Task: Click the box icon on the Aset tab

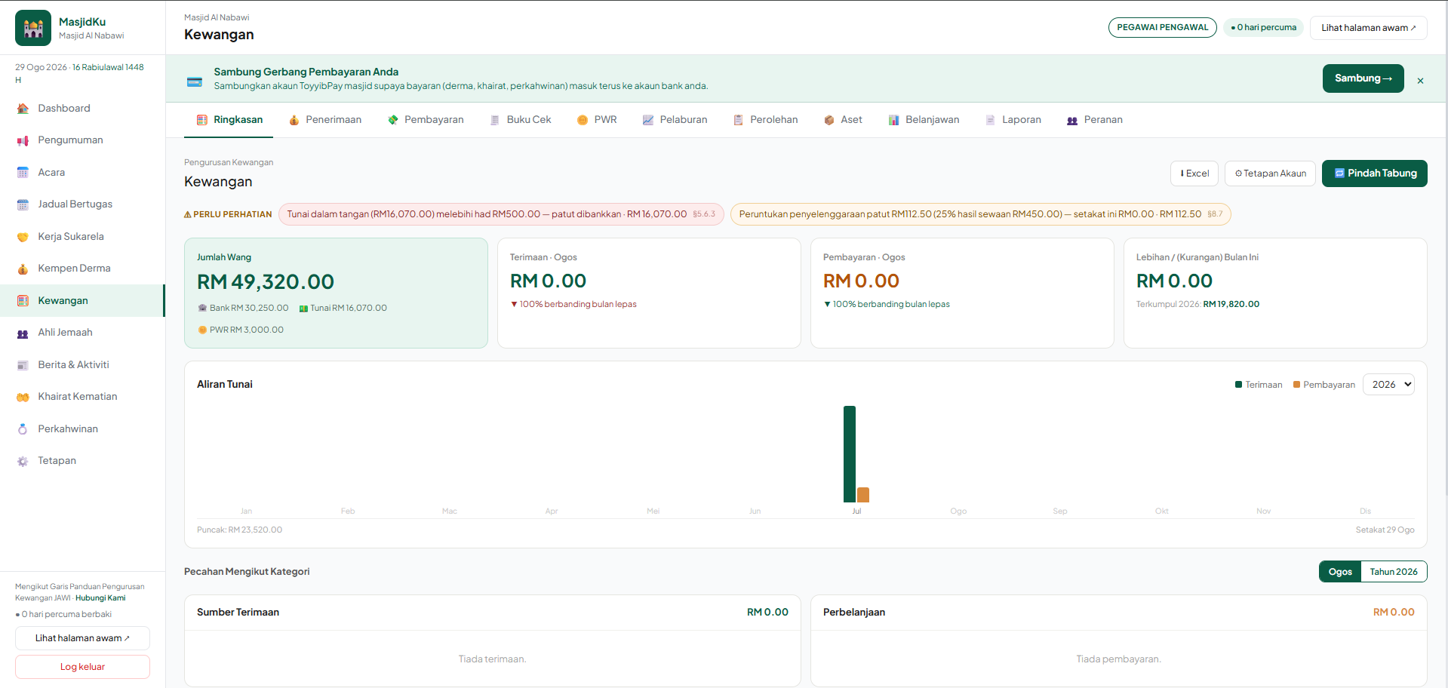Action: click(x=829, y=120)
